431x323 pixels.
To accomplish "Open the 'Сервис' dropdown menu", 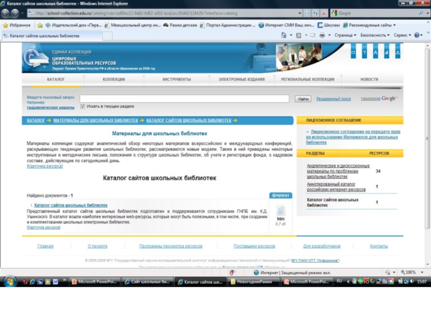I will click(x=402, y=35).
